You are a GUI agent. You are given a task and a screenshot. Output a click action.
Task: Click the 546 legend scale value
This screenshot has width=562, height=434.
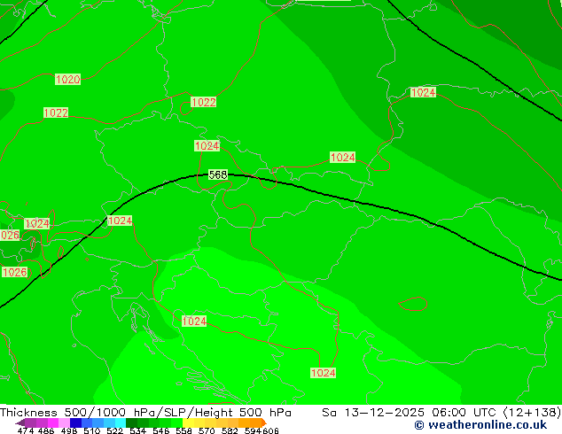click(x=161, y=430)
